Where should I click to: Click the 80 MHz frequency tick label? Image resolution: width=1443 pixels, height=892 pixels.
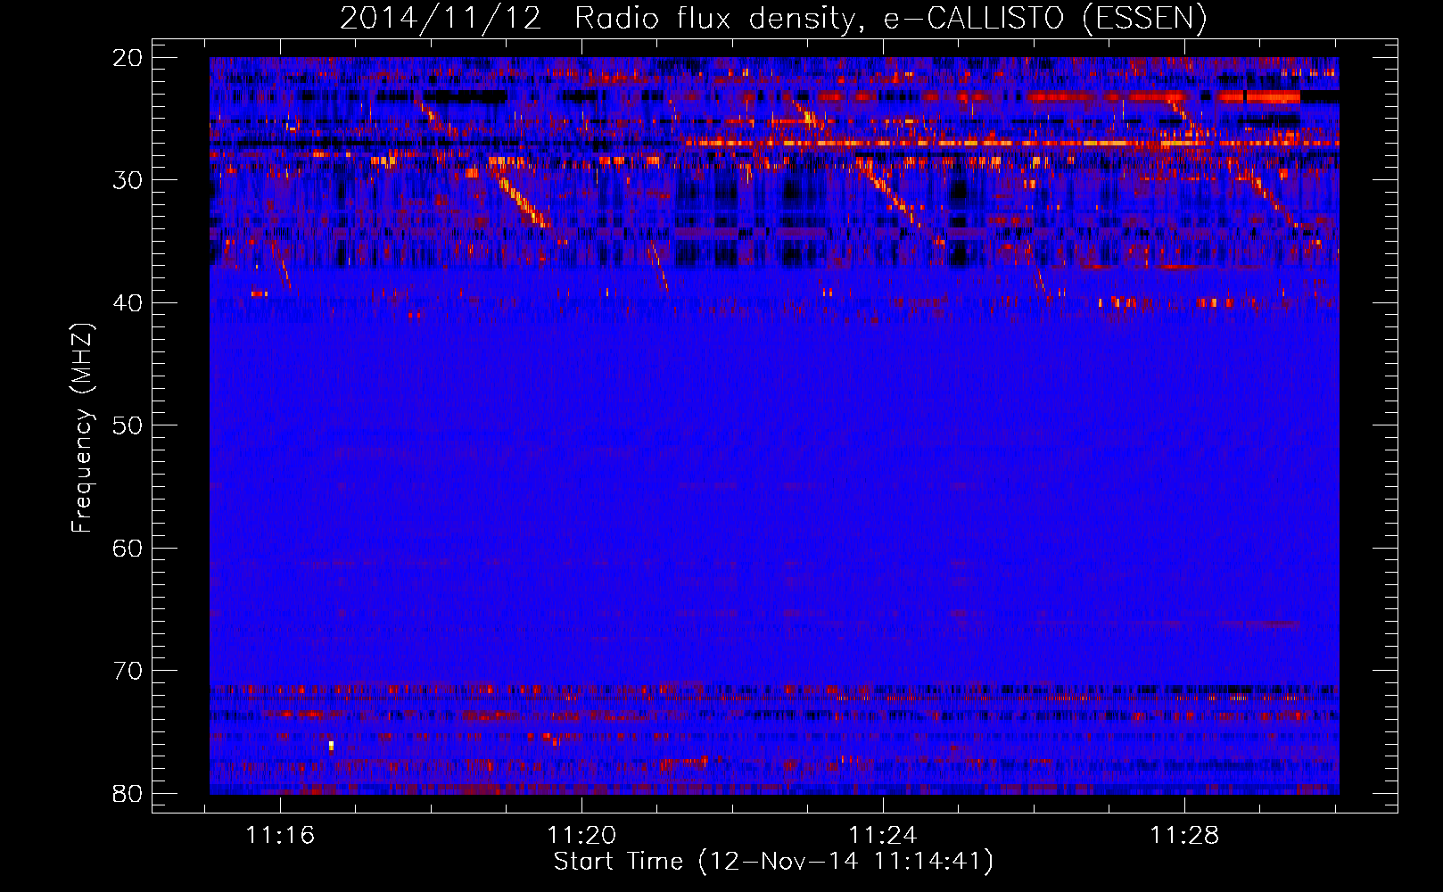(x=128, y=793)
